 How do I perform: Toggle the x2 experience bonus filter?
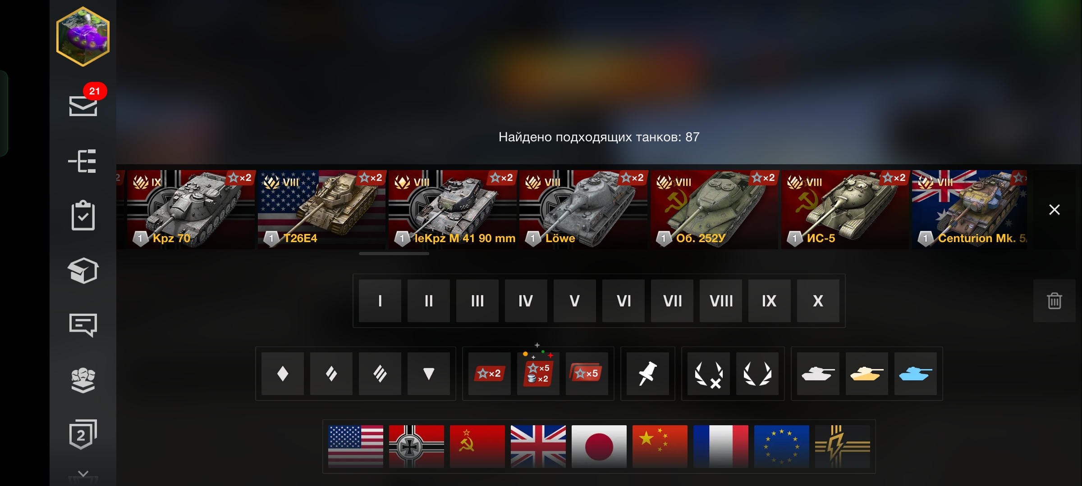[x=489, y=373]
